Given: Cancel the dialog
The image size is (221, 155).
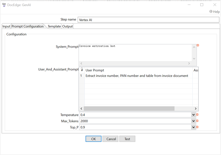Looking at the screenshot, I should (110, 139).
